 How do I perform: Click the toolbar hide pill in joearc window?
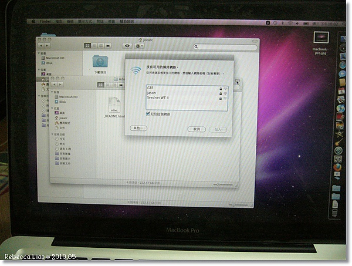point(255,41)
